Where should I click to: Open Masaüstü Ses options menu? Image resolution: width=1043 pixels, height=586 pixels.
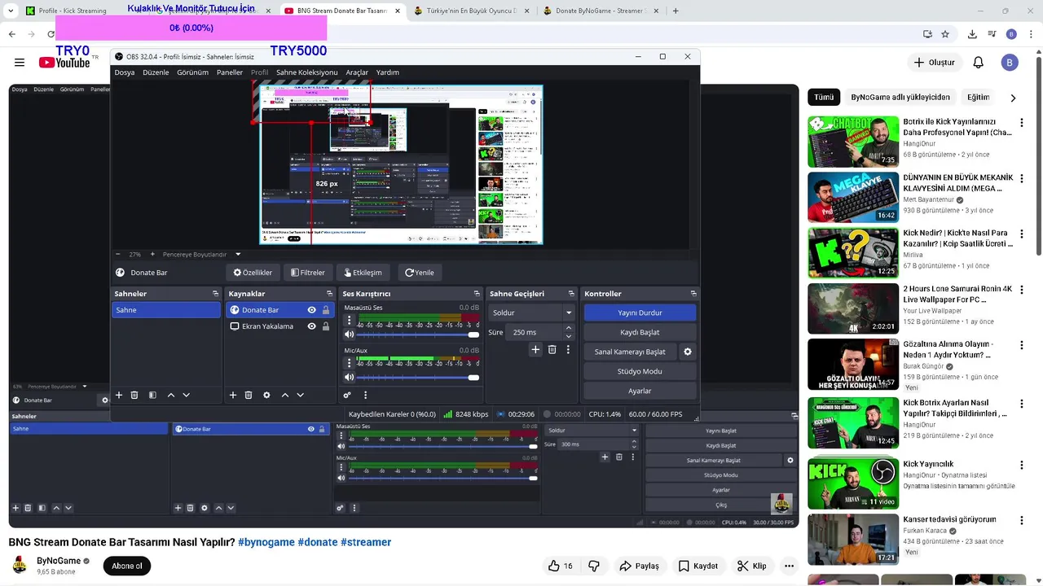[350, 321]
